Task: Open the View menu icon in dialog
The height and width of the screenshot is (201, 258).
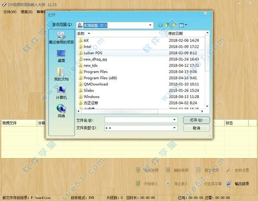Action: [x=181, y=25]
